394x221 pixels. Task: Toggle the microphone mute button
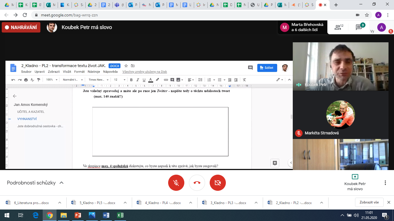click(x=176, y=183)
